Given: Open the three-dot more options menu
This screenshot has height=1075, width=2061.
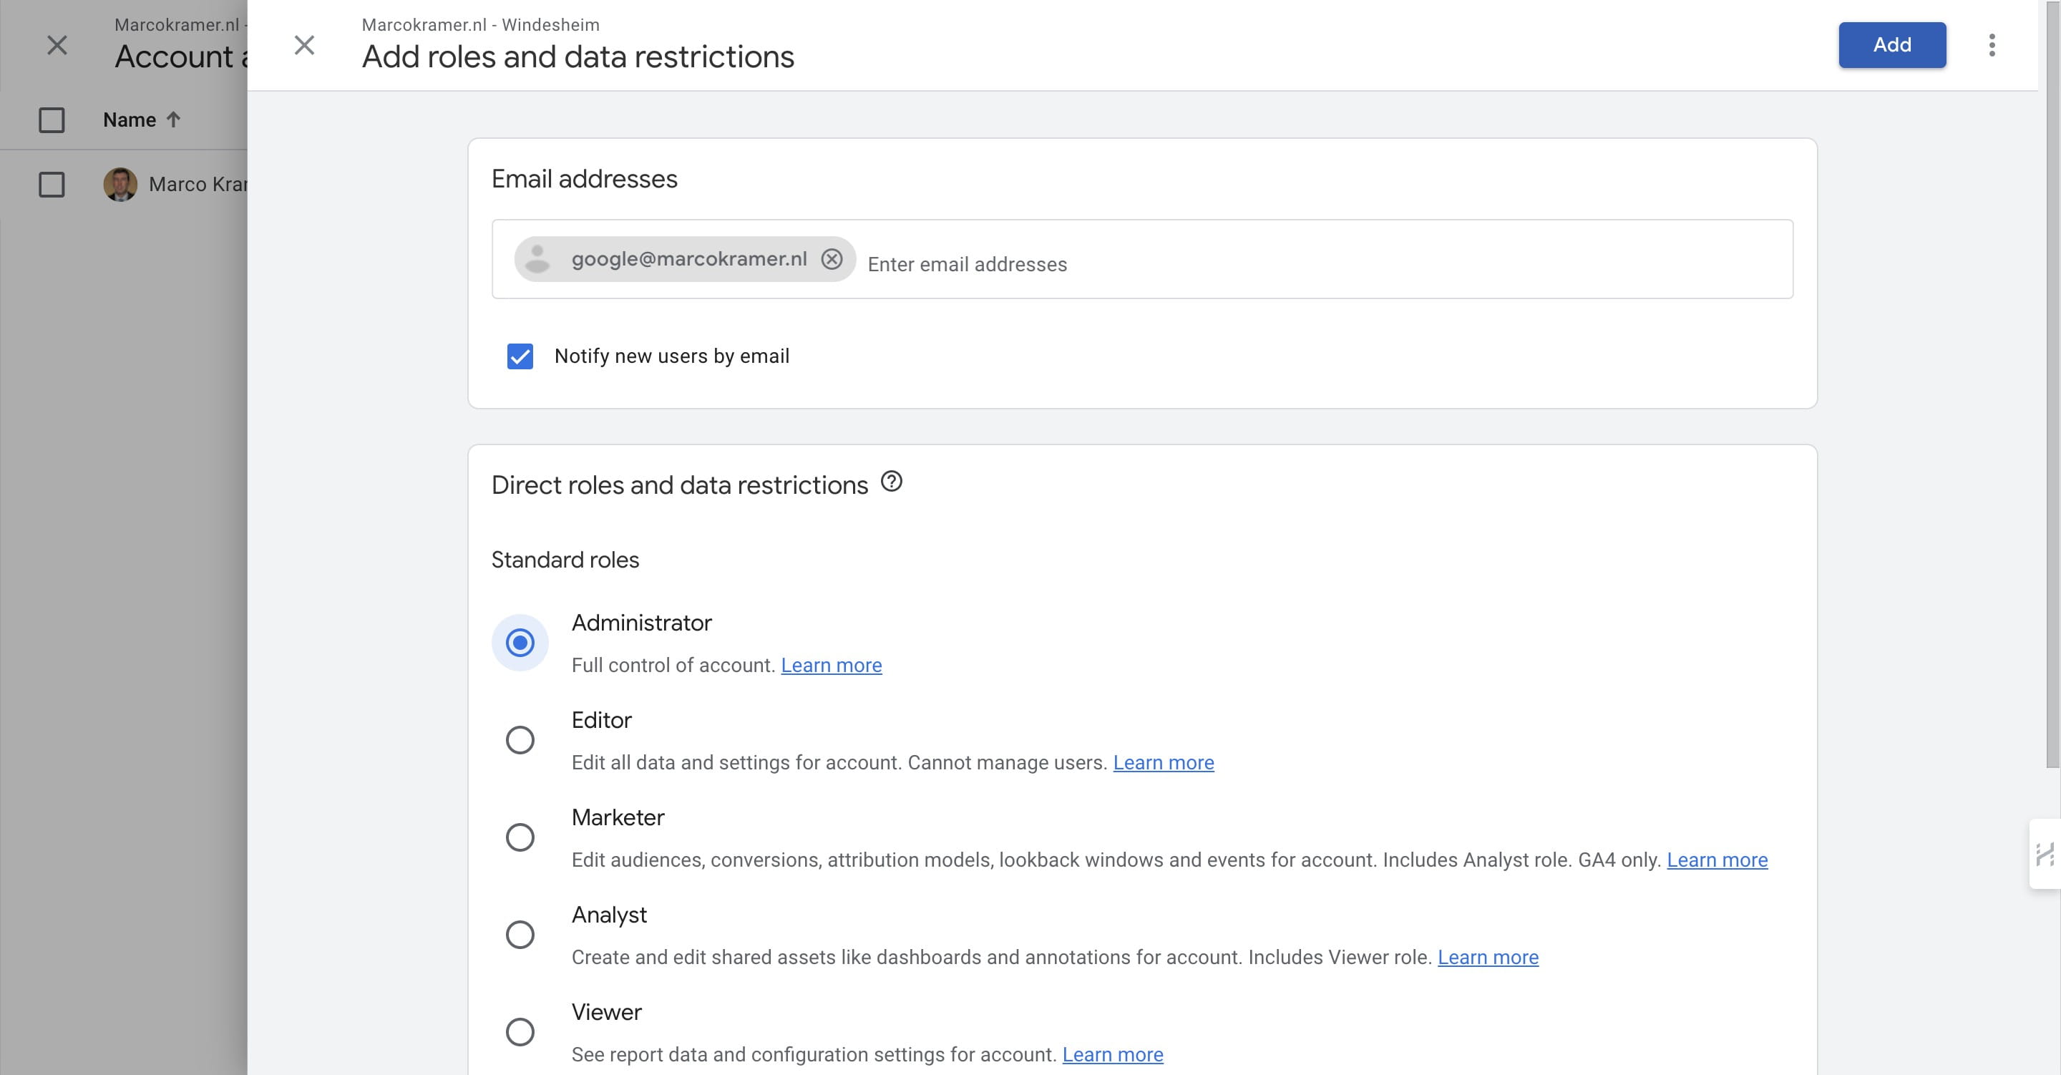Looking at the screenshot, I should (1992, 45).
